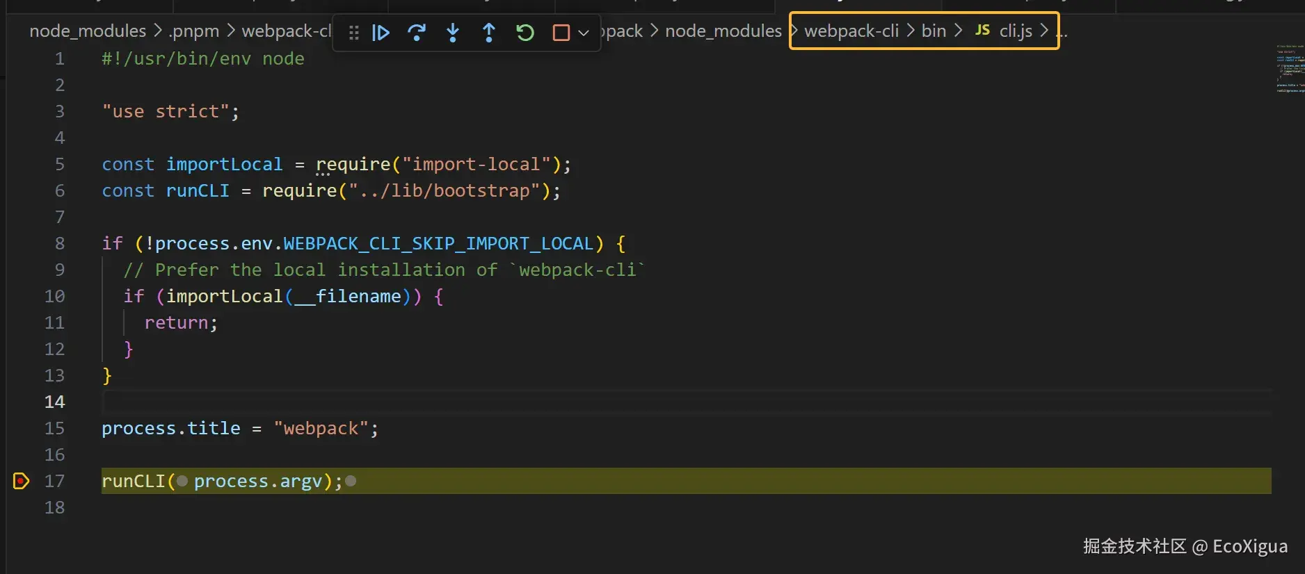Click the "../lib/bootstrap" string

coord(445,190)
